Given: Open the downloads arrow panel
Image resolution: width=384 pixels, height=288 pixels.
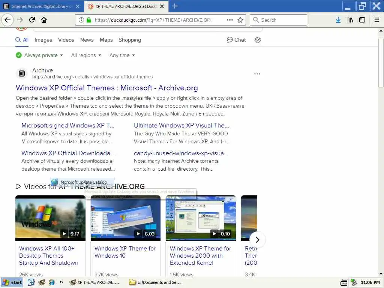Looking at the screenshot, I should point(338,20).
